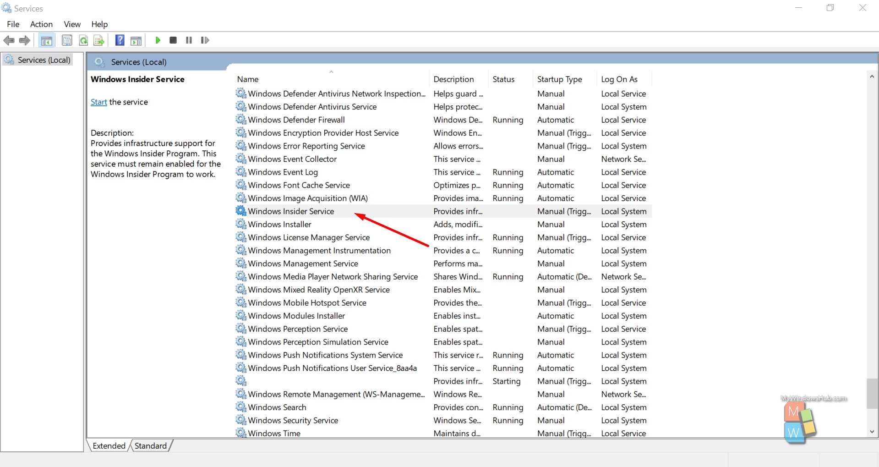Stop the service using the square icon

[173, 40]
